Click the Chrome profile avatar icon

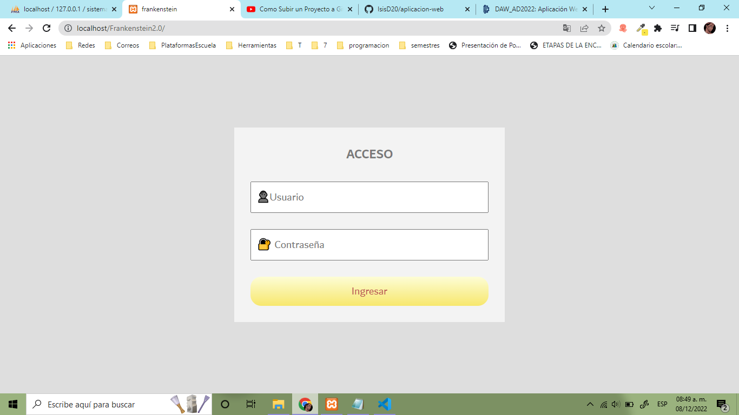(709, 28)
